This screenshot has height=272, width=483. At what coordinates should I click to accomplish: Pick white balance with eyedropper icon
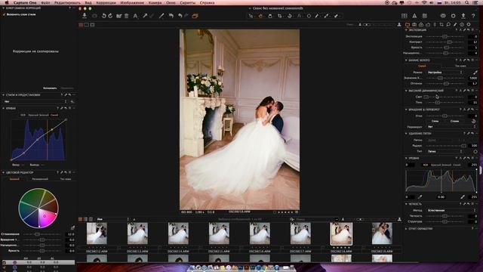click(475, 73)
